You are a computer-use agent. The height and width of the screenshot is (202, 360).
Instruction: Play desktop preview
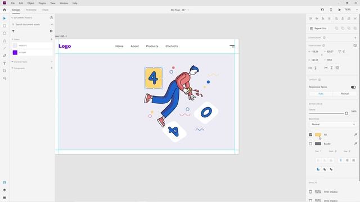(x=339, y=10)
